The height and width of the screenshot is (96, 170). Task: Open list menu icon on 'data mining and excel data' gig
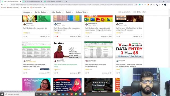pos(86,37)
